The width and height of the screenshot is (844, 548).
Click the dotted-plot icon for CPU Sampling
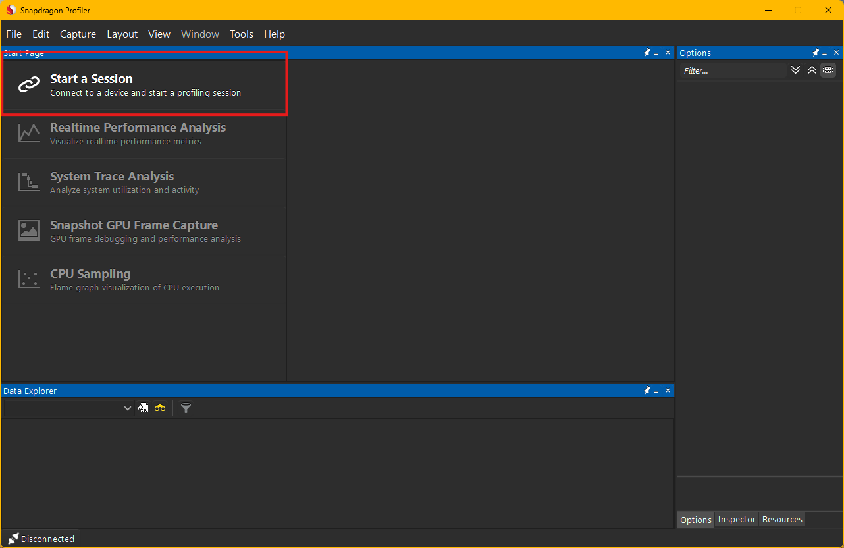click(x=29, y=279)
